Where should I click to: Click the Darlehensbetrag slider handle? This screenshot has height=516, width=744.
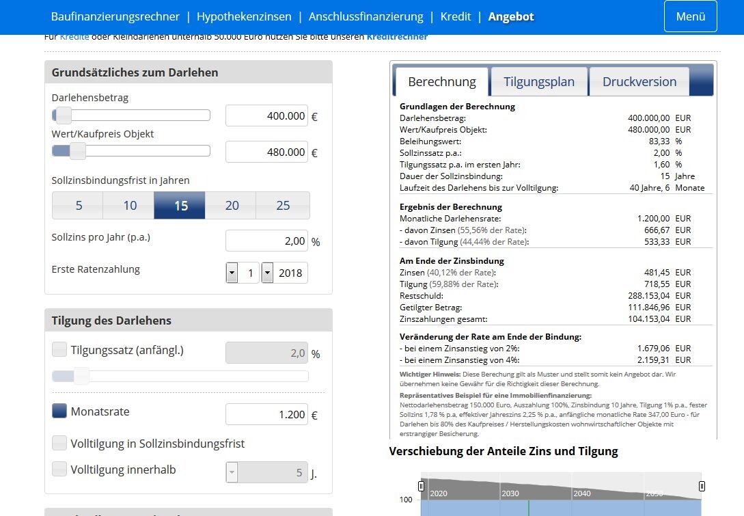(x=64, y=115)
